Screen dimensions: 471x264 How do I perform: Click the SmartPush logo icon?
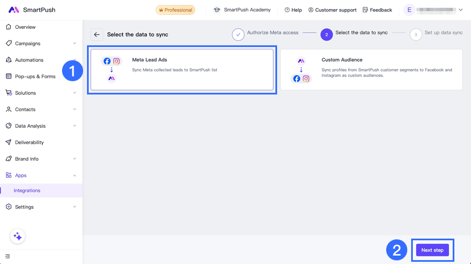14,10
